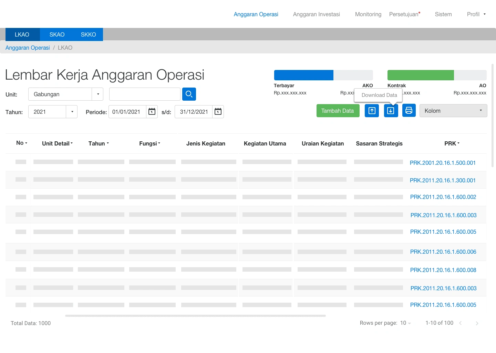Open Sistem menu

[443, 14]
